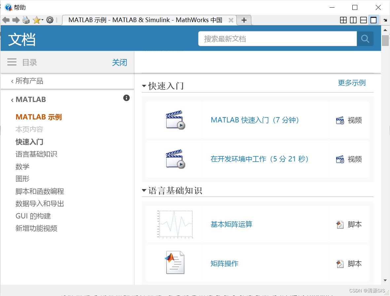
Task: Go forward using the forward arrow
Action: coord(16,20)
